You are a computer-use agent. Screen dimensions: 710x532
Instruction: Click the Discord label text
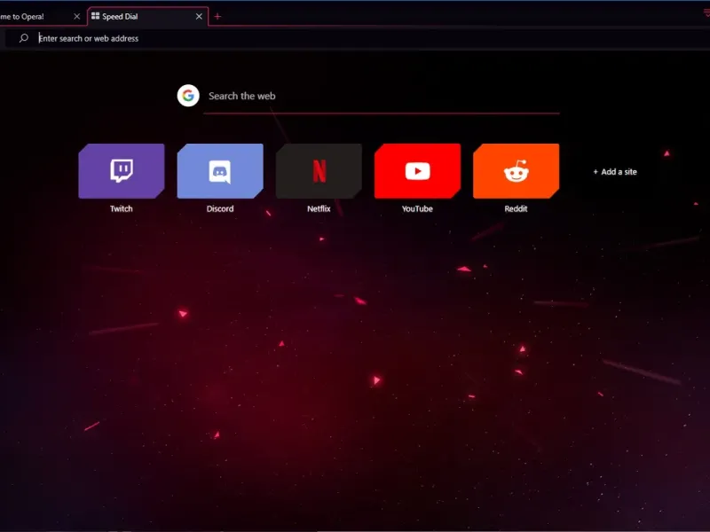220,208
